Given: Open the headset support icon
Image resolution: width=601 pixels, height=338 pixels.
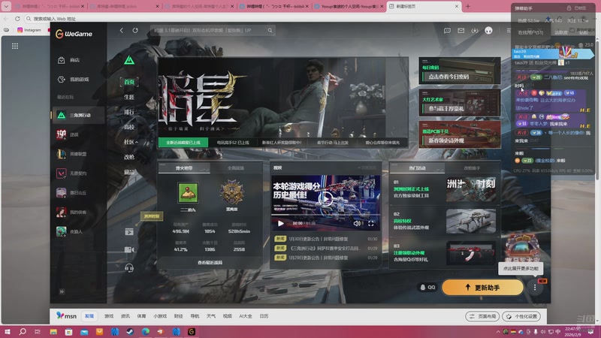Looking at the screenshot, I should (x=129, y=267).
